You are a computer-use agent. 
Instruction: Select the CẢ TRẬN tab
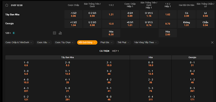[104, 51]
